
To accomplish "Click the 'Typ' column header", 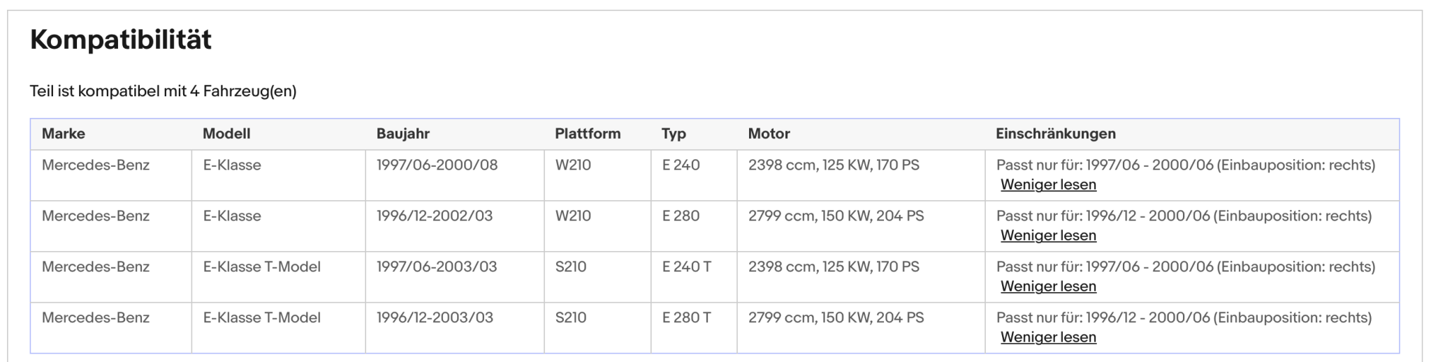I will pyautogui.click(x=674, y=134).
